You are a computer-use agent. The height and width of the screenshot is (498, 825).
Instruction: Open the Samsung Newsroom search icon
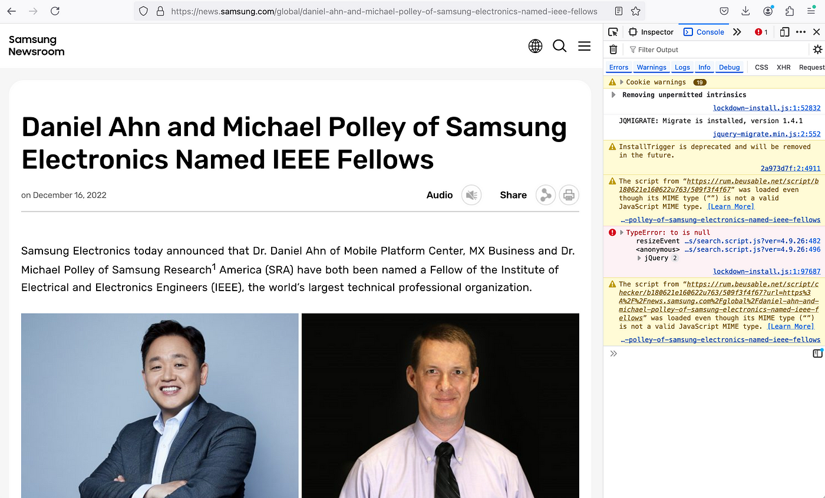559,46
